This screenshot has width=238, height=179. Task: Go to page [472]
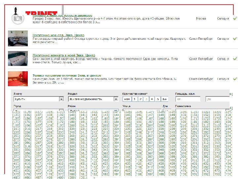[x=206, y=171]
